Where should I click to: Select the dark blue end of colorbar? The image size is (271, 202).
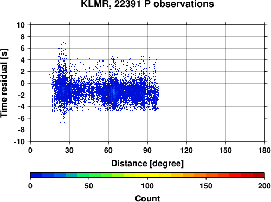tap(36, 175)
